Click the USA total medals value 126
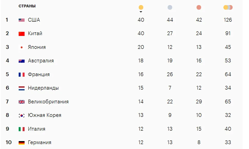249x149 pixels. [228, 20]
